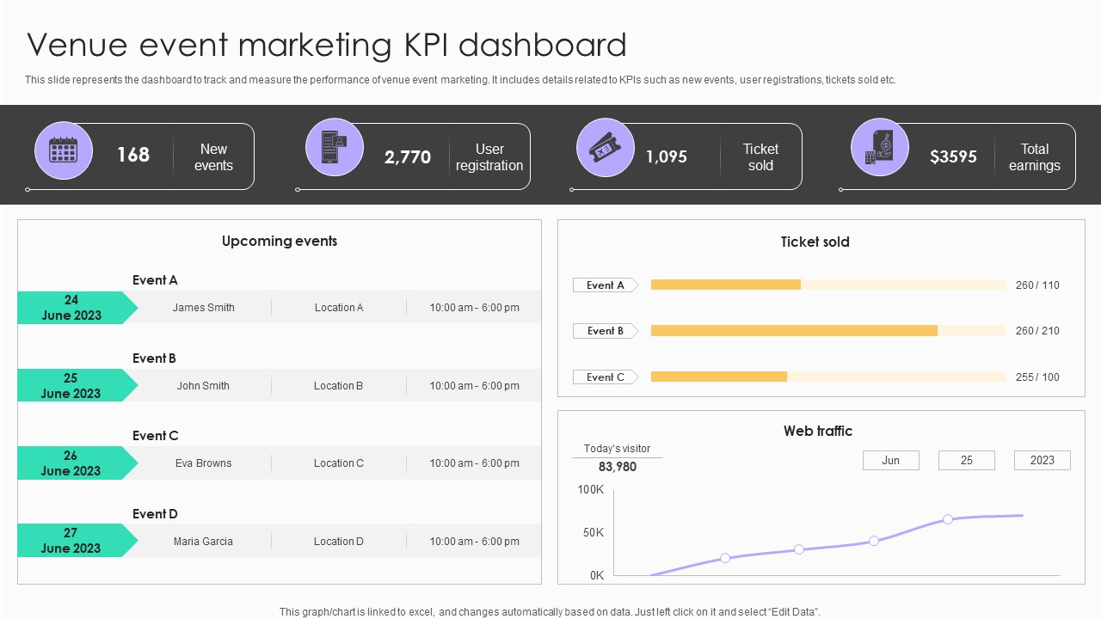The height and width of the screenshot is (619, 1101).
Task: Click the last marker on web traffic line
Action: coord(948,519)
